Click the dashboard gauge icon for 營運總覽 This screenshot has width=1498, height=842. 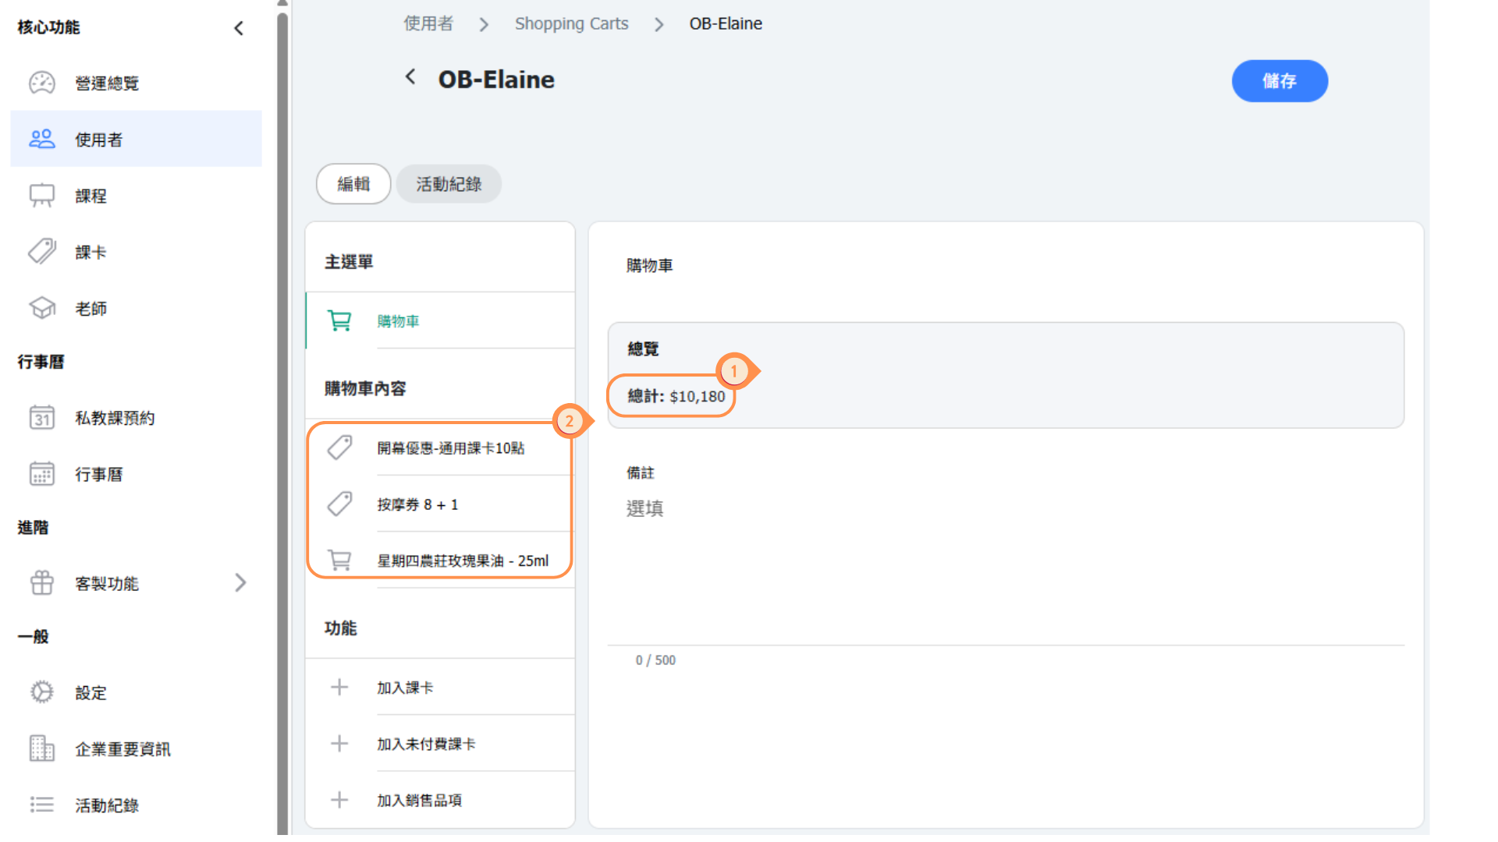coord(42,83)
